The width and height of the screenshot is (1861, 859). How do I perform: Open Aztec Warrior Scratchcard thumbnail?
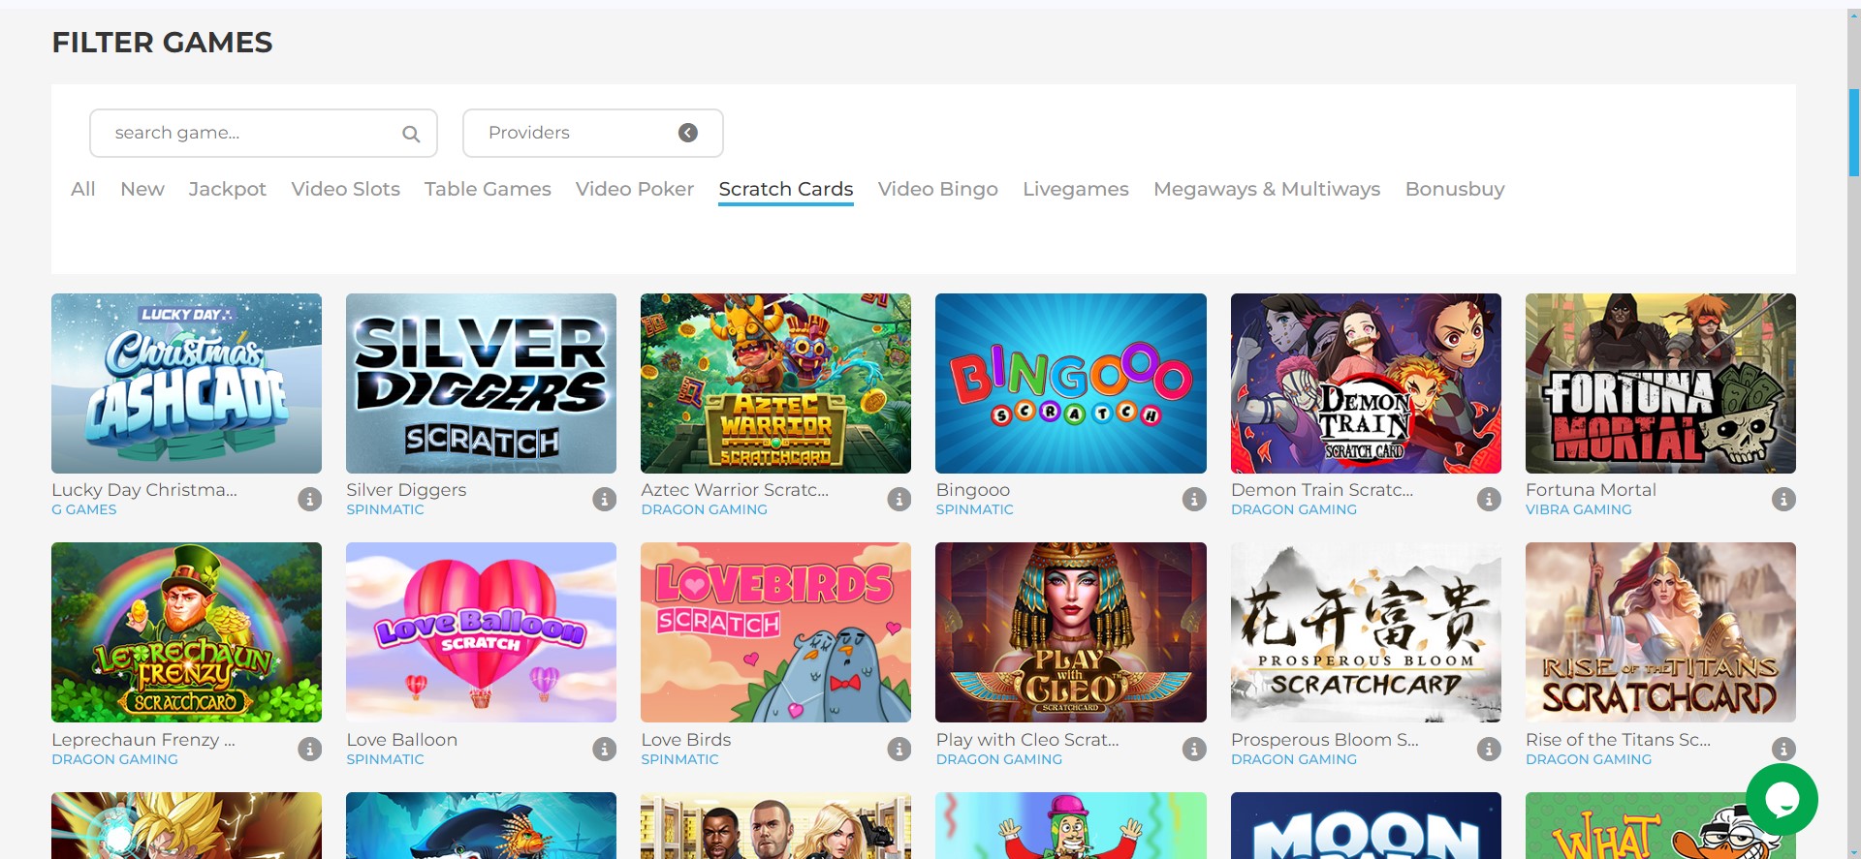click(x=775, y=383)
